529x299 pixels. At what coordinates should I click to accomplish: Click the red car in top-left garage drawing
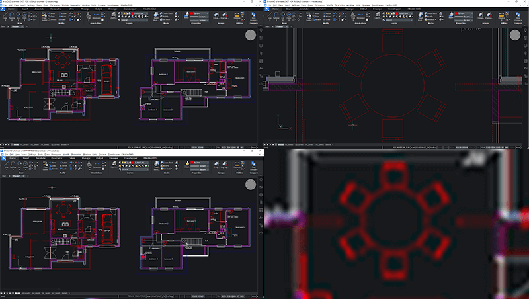click(x=106, y=80)
